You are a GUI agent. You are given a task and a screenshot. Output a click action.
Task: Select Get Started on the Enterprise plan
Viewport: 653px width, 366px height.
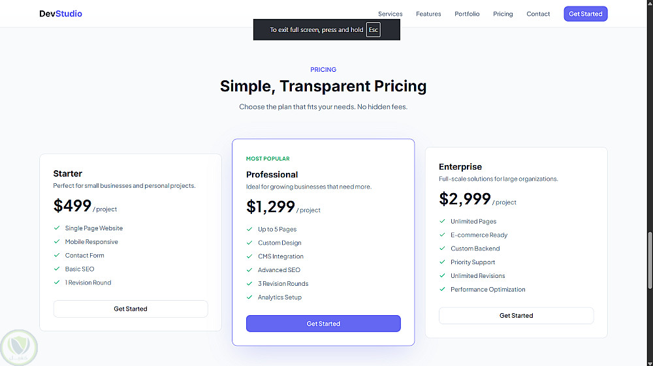click(x=516, y=316)
